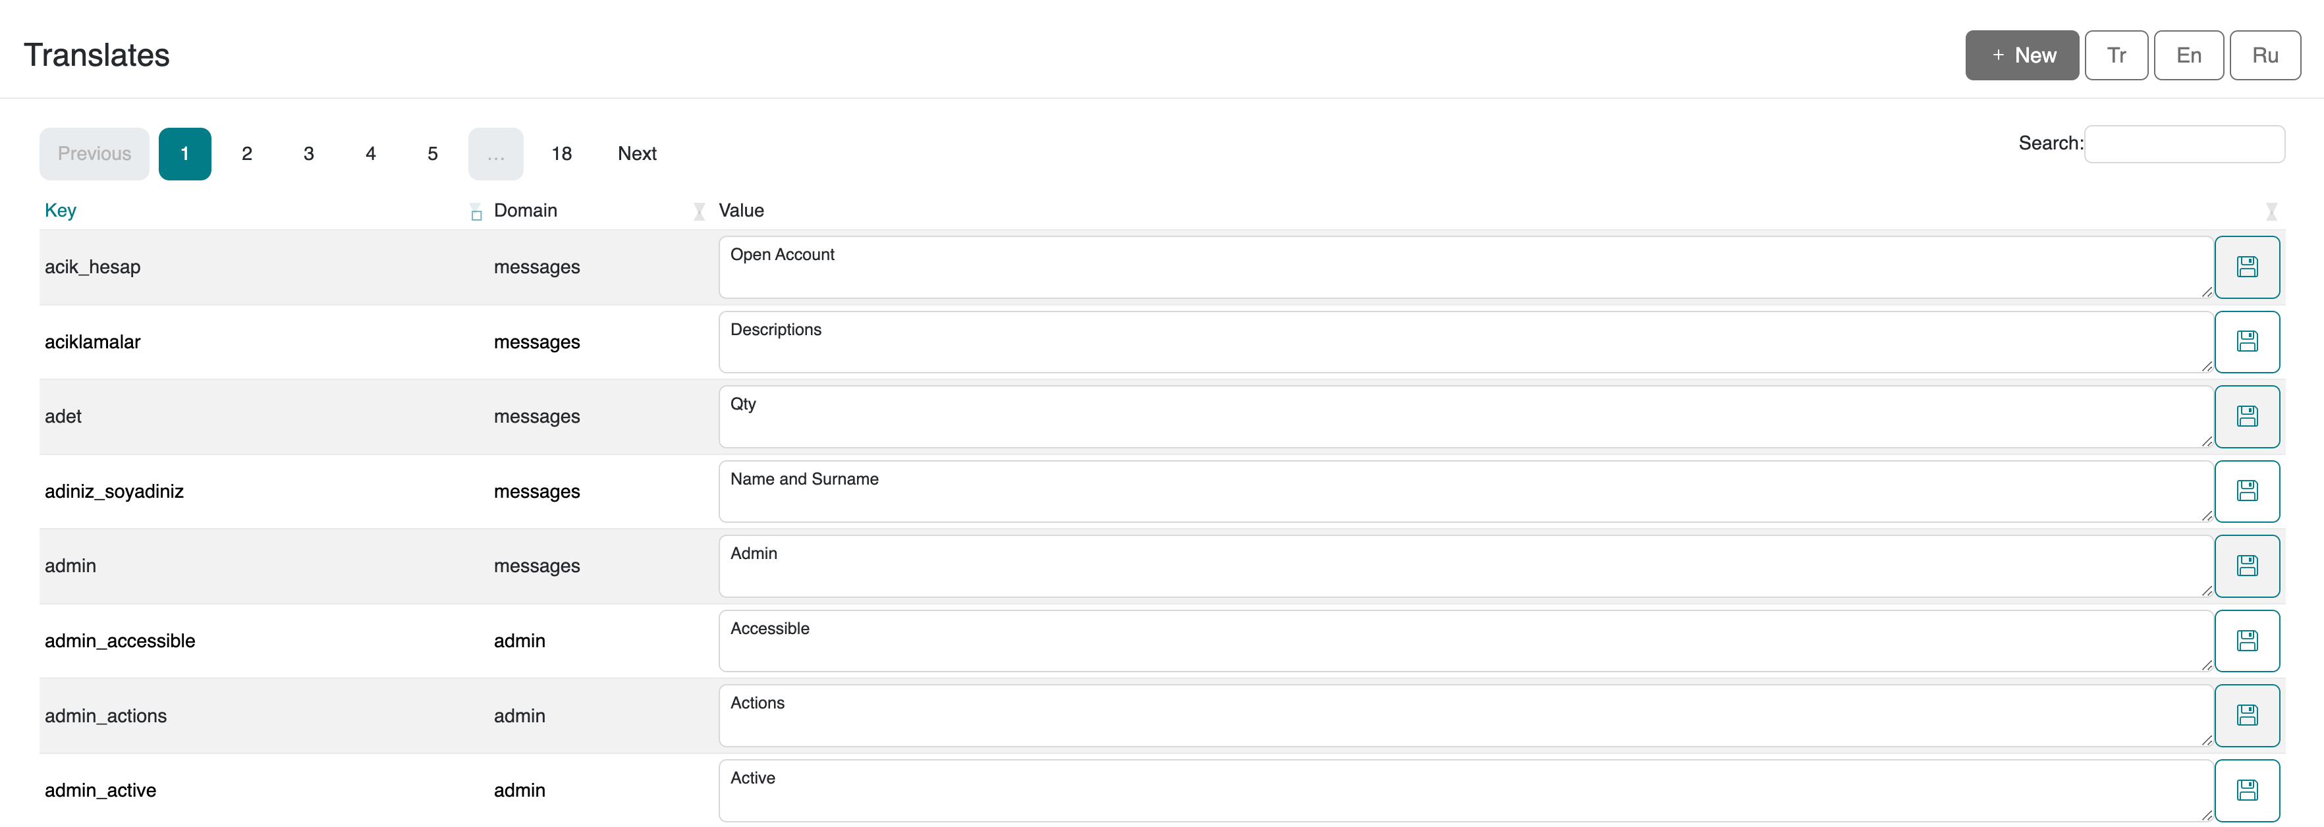Save the aciklamalar translation row
Viewport: 2324px width, 827px height.
coord(2246,342)
